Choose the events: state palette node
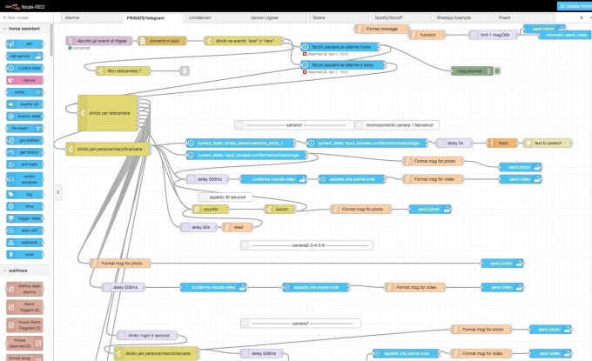Viewport: 592px width, 361px height. click(x=24, y=117)
